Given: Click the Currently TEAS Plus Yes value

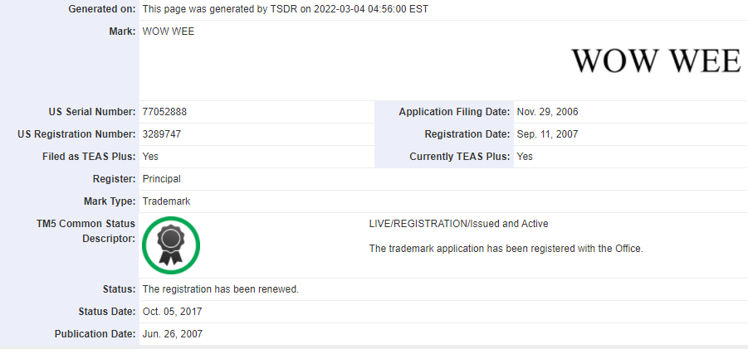Looking at the screenshot, I should pos(525,157).
